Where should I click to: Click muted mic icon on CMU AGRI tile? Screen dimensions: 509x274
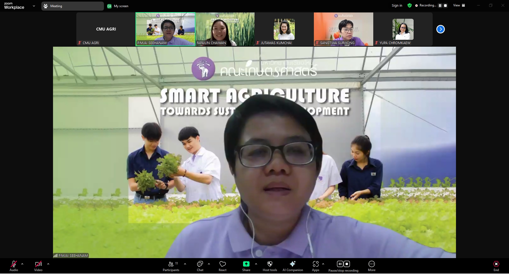80,43
